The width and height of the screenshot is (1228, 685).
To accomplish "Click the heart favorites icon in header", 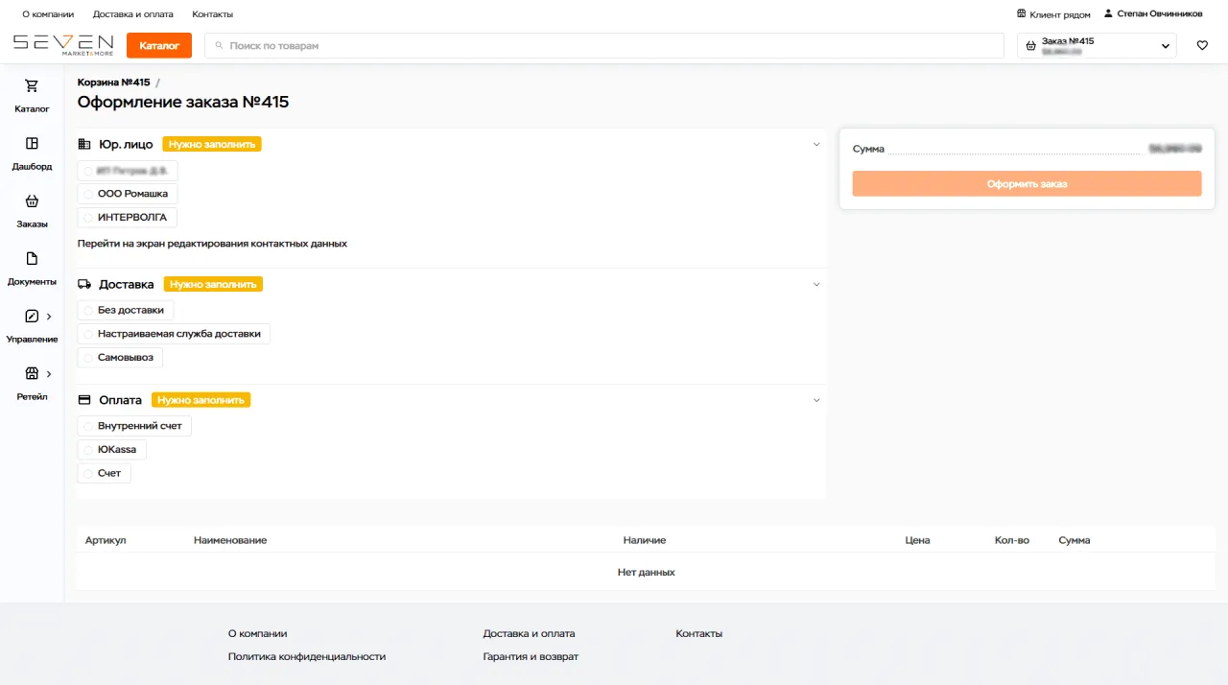I will pos(1202,44).
